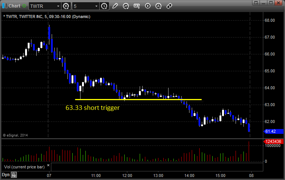Click the 62.00 price axis label
285x180 pixels.
click(x=270, y=121)
